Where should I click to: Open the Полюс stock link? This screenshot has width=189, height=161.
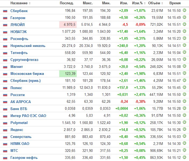[16, 88]
